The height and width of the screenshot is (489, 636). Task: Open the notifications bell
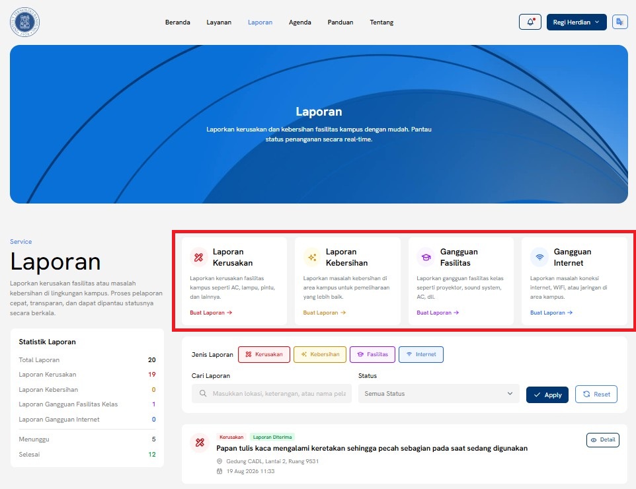[x=530, y=22]
